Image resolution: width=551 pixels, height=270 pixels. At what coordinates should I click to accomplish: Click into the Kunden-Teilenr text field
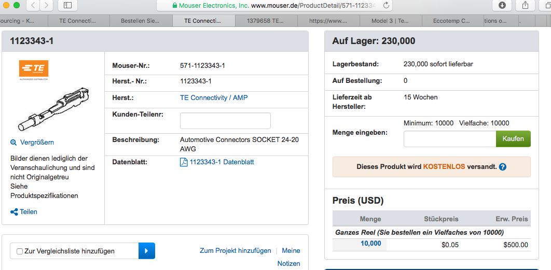[225, 121]
